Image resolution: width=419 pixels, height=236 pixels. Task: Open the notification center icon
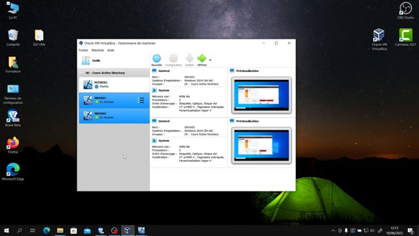[x=410, y=230]
